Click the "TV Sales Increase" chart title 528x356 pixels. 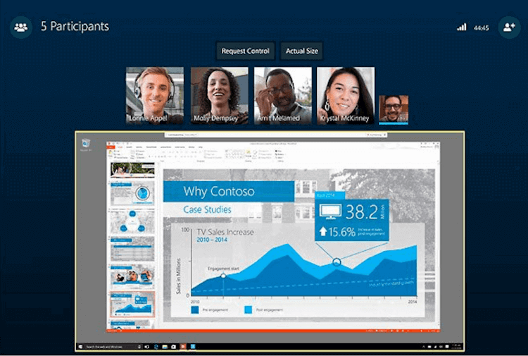[x=225, y=232]
